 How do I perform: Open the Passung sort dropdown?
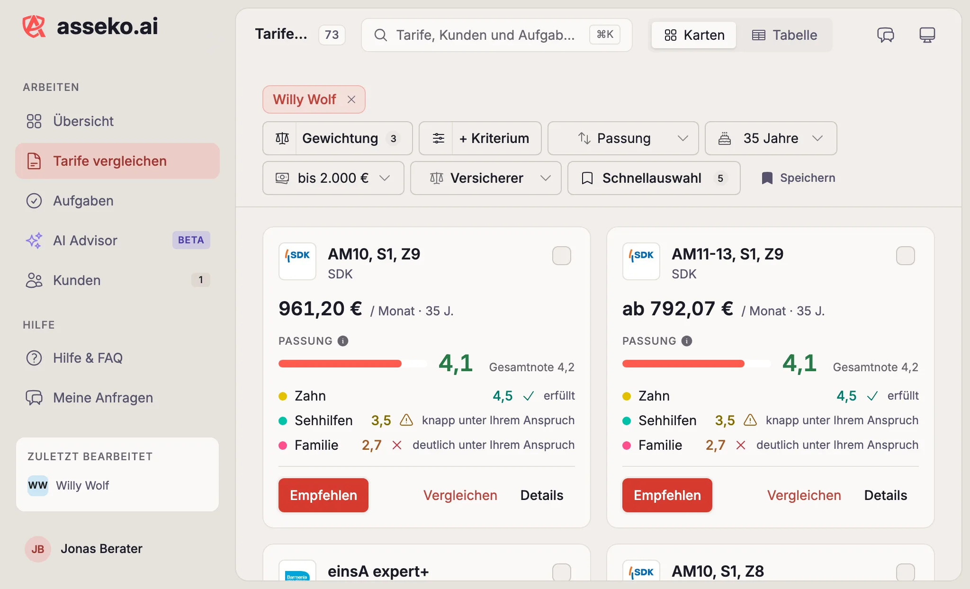click(x=623, y=138)
